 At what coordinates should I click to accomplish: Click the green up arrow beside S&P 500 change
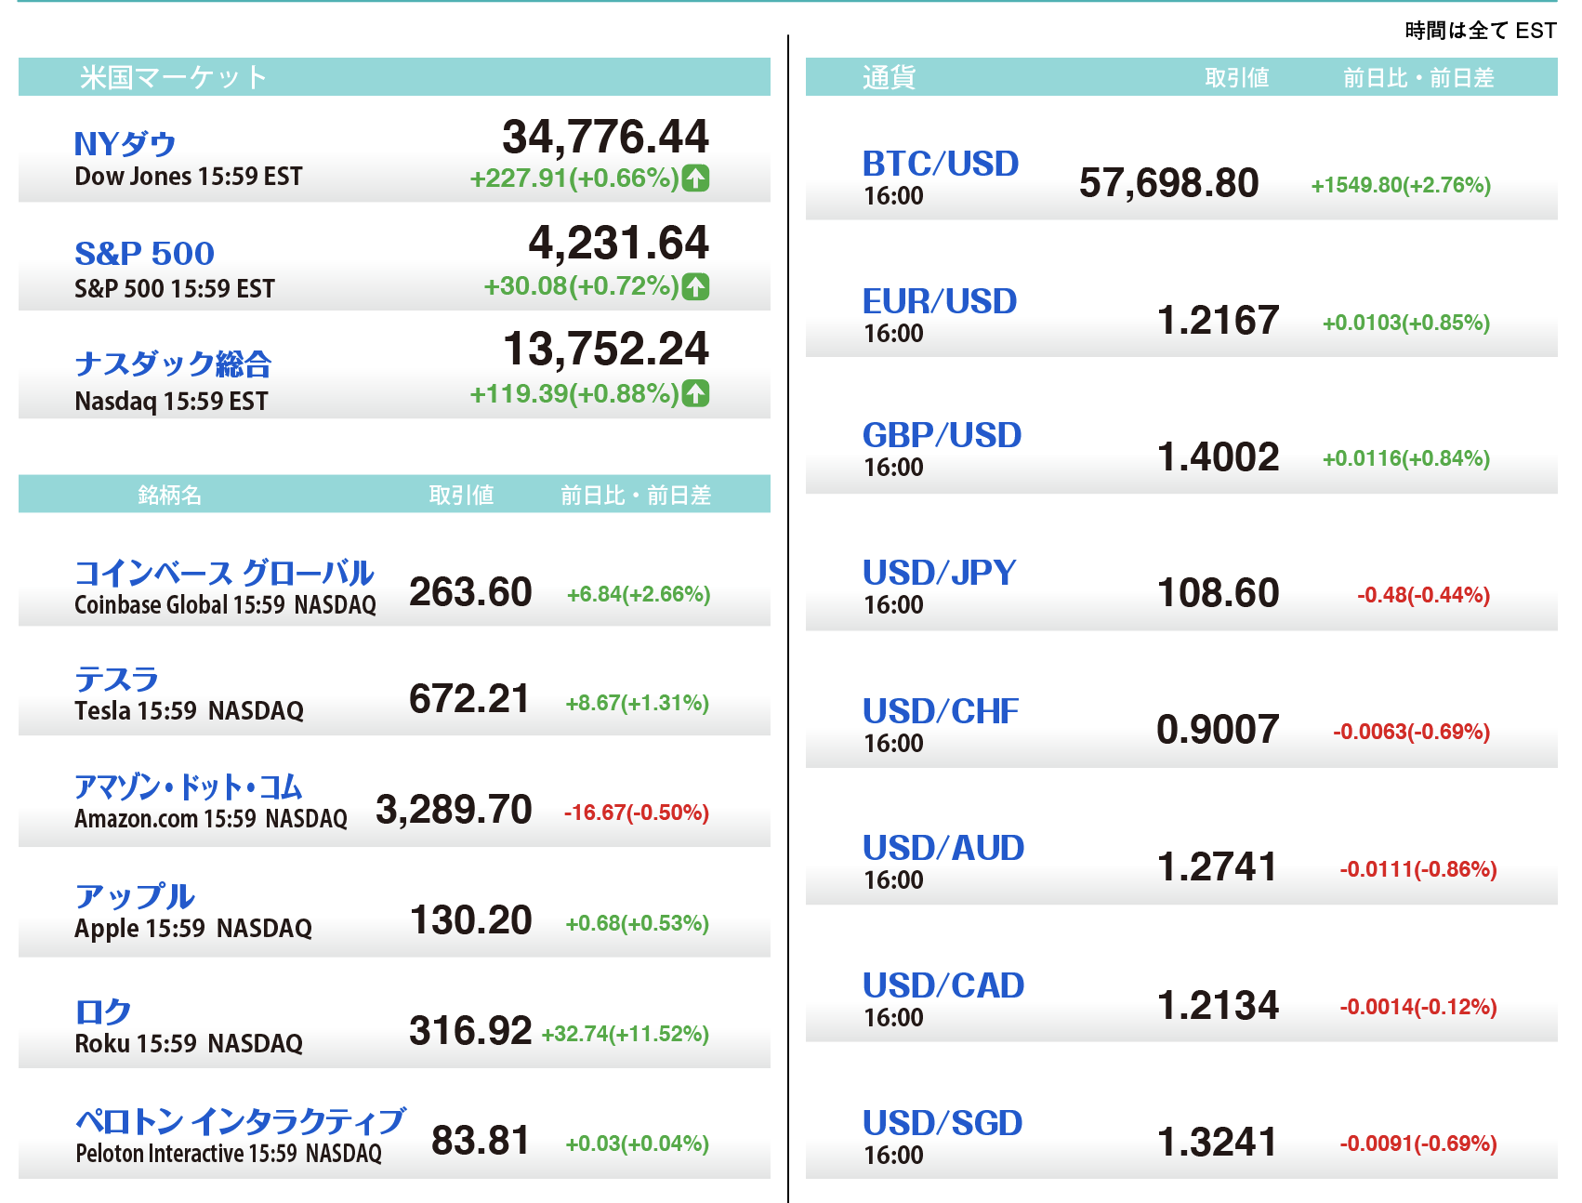click(695, 286)
